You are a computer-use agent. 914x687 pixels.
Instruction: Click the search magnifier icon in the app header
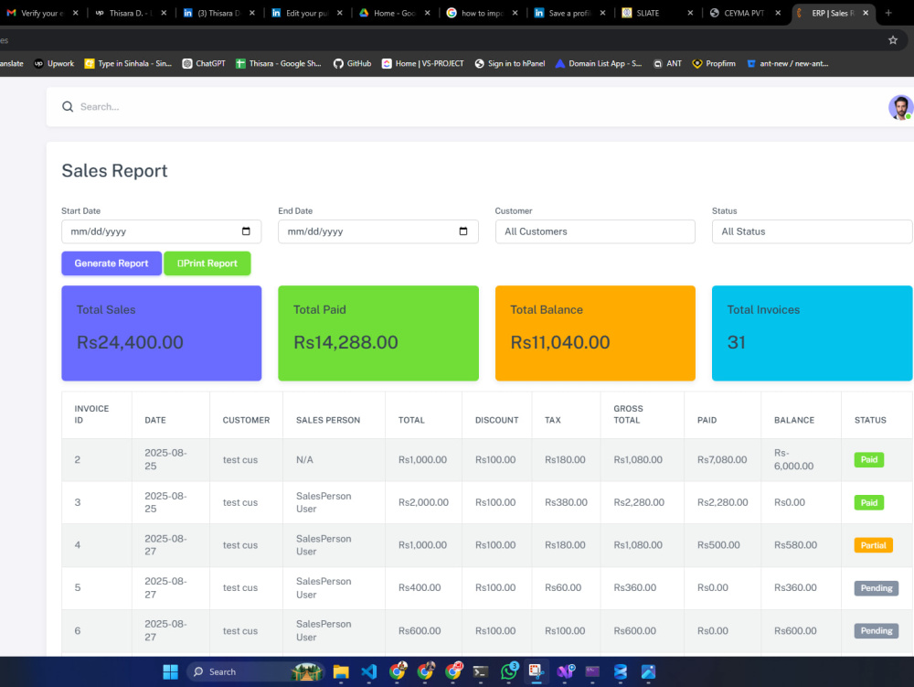click(x=68, y=107)
